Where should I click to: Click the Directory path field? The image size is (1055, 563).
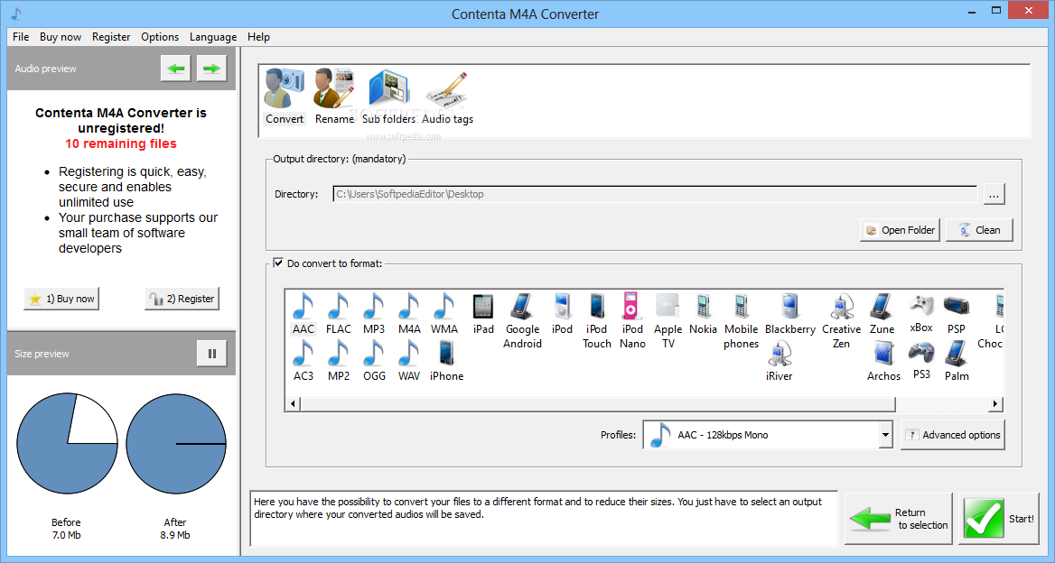[x=656, y=194]
